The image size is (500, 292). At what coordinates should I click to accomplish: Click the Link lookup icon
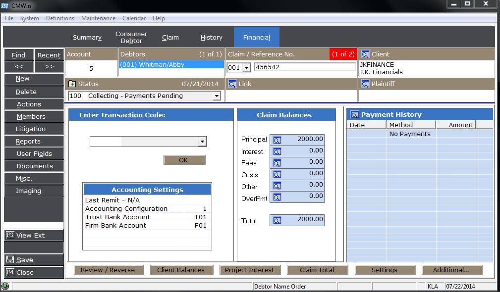(x=232, y=84)
